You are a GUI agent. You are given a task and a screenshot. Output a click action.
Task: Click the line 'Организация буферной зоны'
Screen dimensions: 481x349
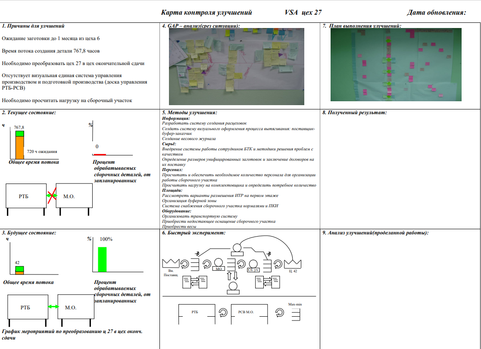(189, 201)
